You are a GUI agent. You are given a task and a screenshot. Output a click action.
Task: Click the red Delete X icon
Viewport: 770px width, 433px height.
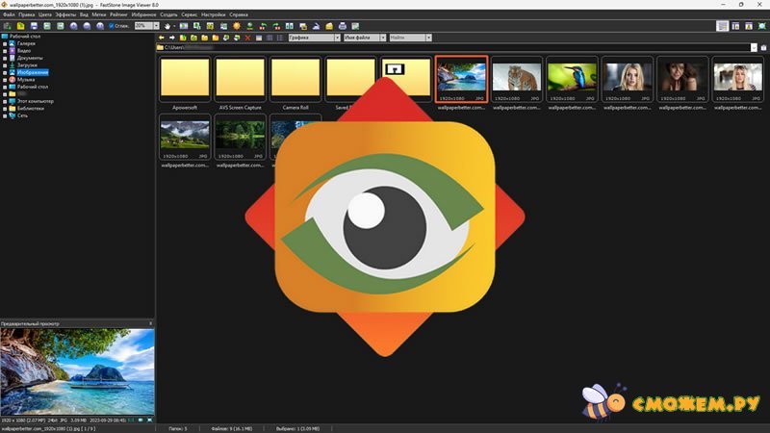(x=247, y=38)
